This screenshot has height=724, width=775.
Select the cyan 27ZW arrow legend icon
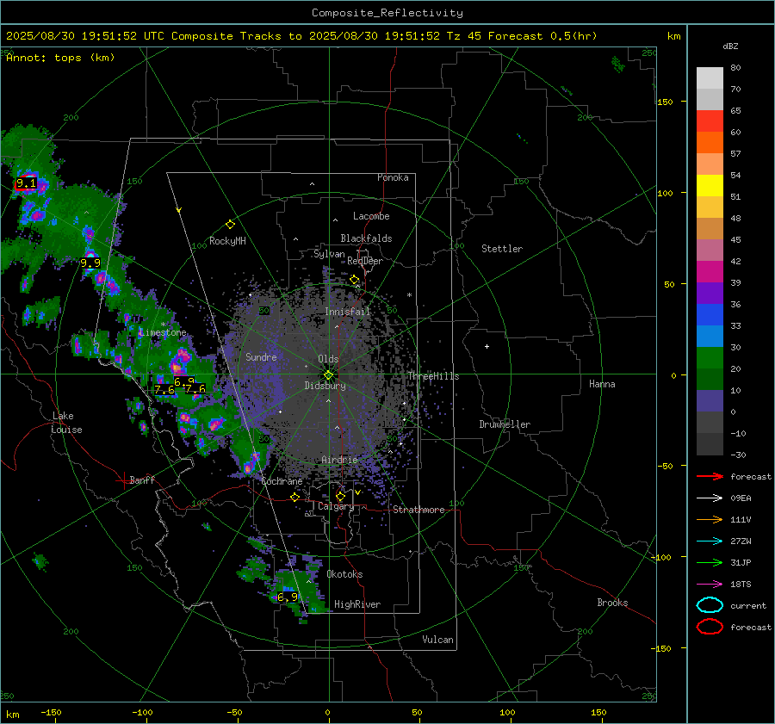[710, 541]
